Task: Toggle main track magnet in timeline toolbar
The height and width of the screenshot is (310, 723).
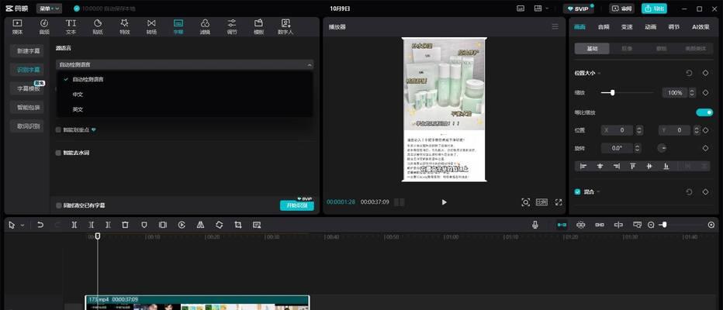Action: 562,225
